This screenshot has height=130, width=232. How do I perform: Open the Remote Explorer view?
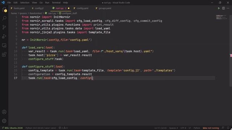tap(4, 45)
